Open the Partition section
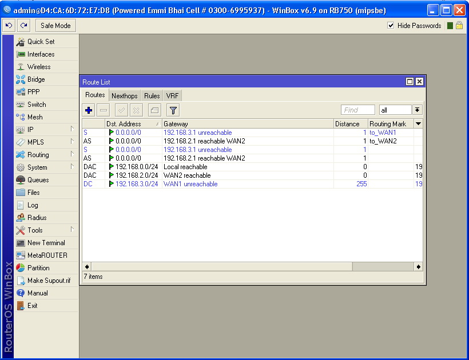 pos(46,267)
